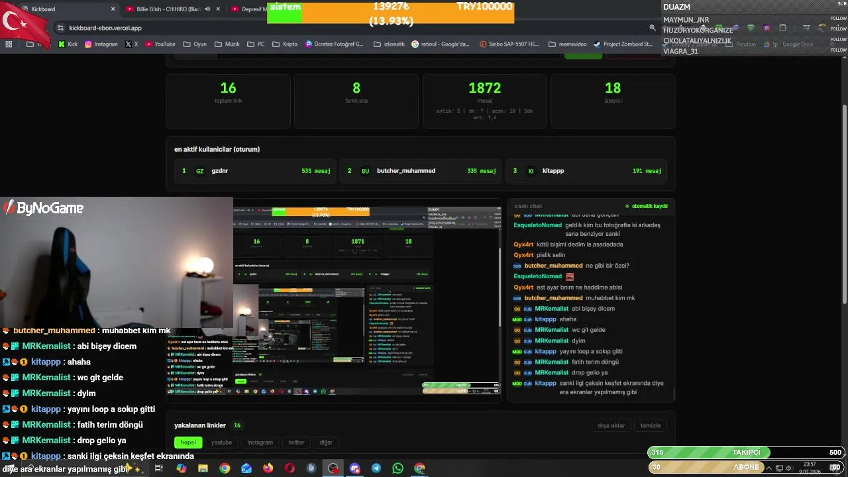This screenshot has width=848, height=477.
Task: Open the retinol Google bookmark
Action: click(x=441, y=44)
